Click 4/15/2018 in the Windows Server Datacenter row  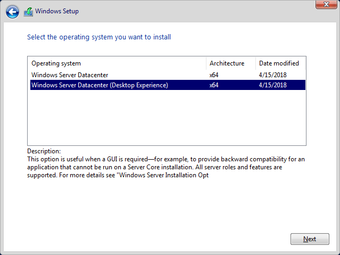272,75
